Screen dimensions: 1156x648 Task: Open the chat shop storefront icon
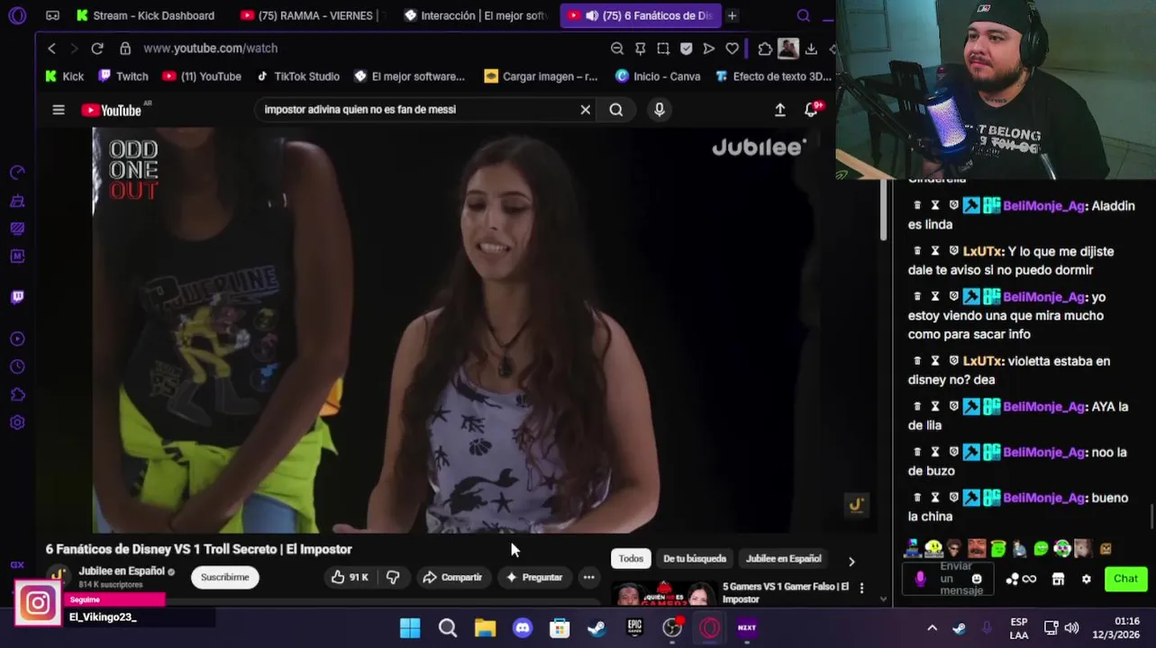1059,579
